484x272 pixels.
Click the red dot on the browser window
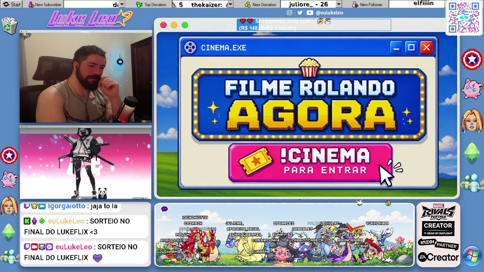[x=163, y=25]
